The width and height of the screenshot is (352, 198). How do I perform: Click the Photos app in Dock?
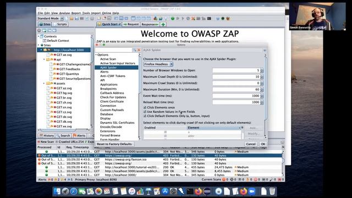click(98, 191)
